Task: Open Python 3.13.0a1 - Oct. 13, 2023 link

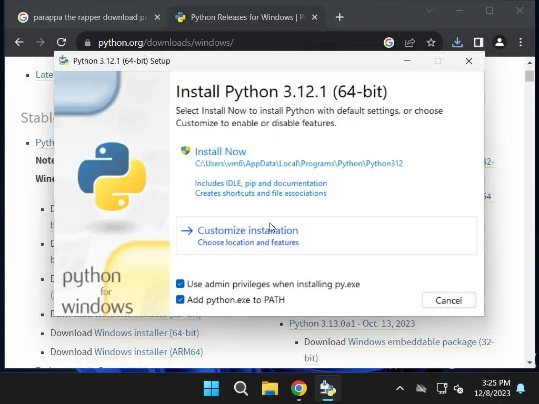Action: 352,324
